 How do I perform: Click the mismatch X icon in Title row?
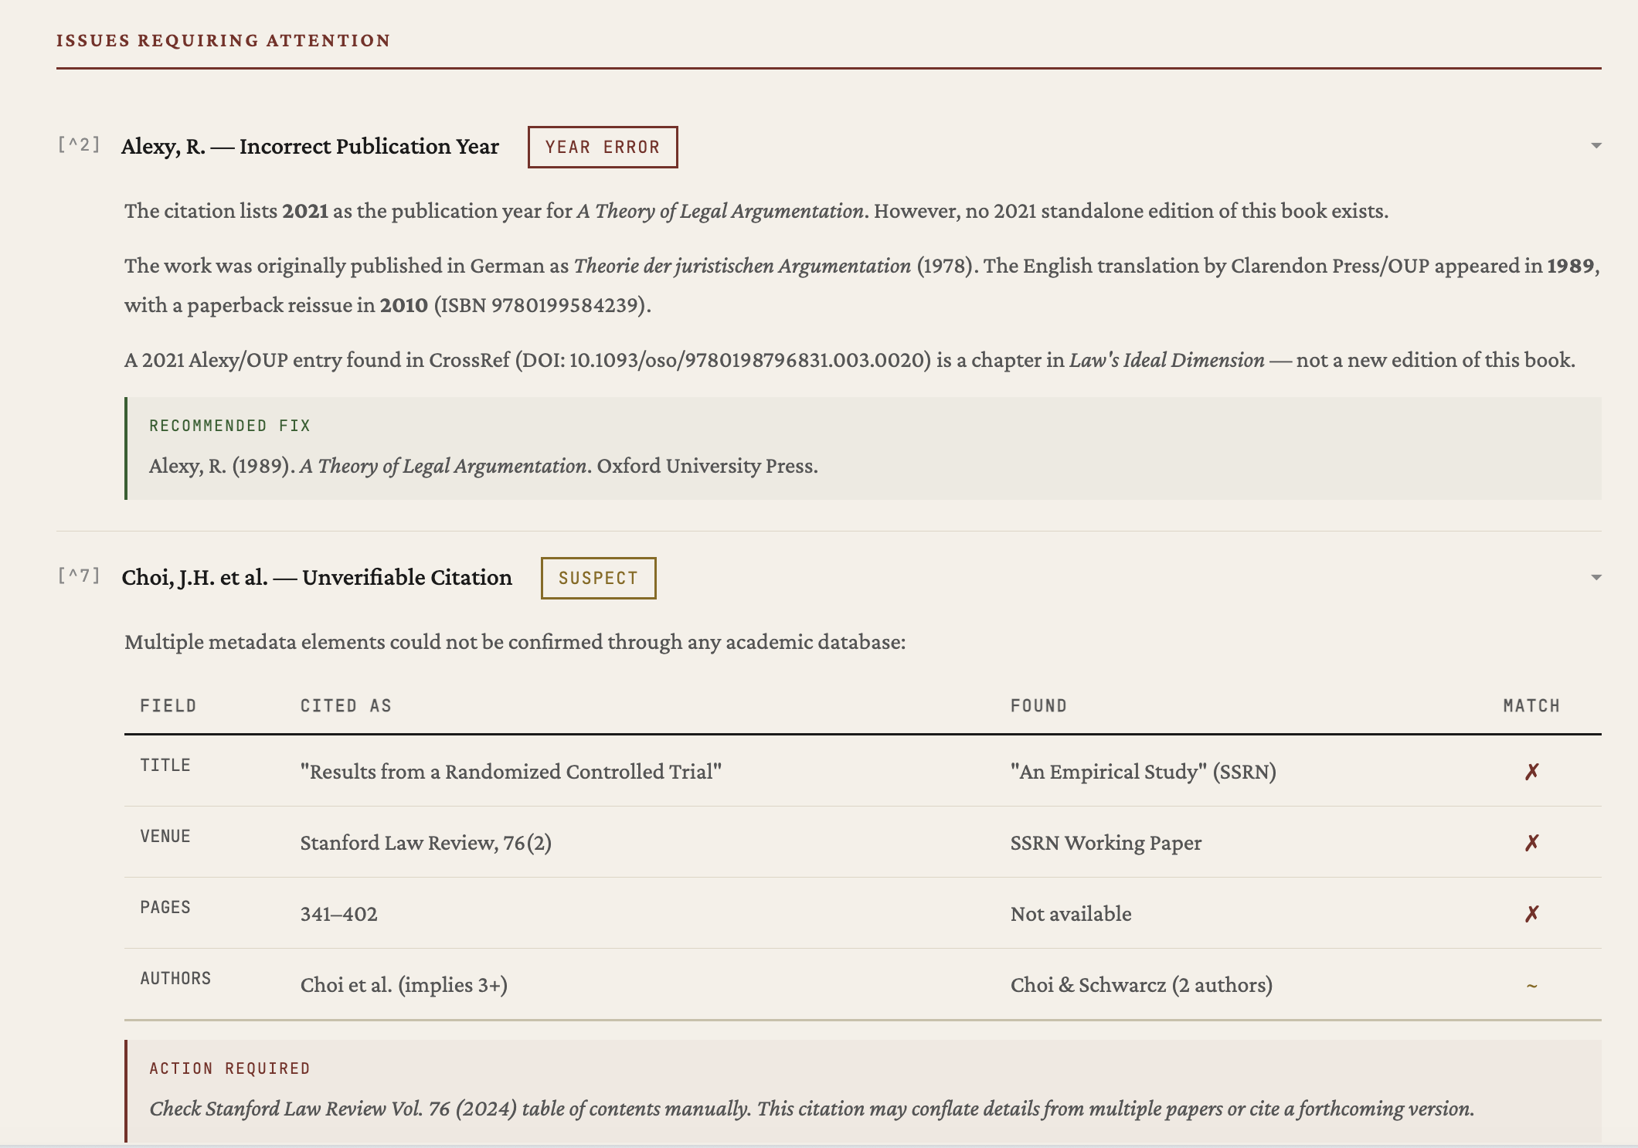[x=1531, y=772]
